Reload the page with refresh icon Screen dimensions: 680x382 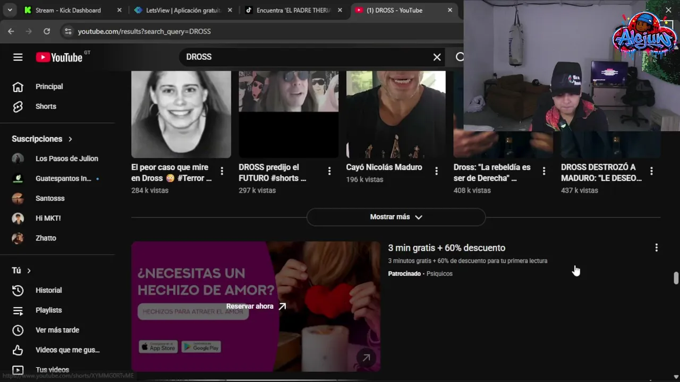[x=47, y=31]
